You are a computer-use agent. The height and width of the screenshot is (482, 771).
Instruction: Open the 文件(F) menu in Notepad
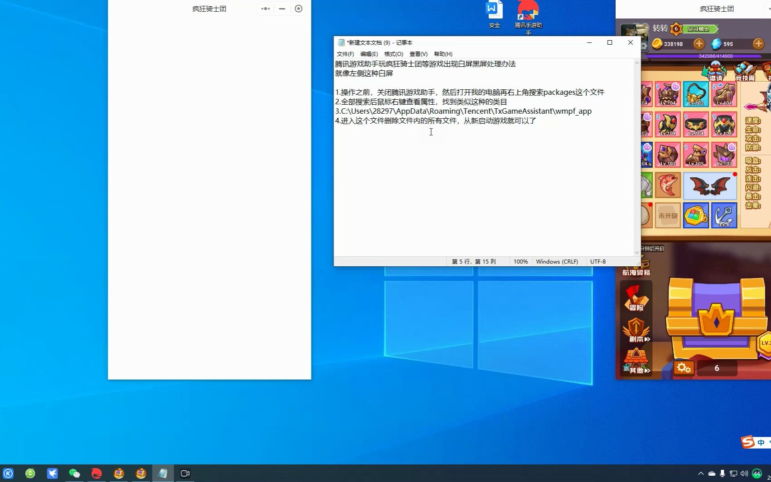pyautogui.click(x=345, y=54)
